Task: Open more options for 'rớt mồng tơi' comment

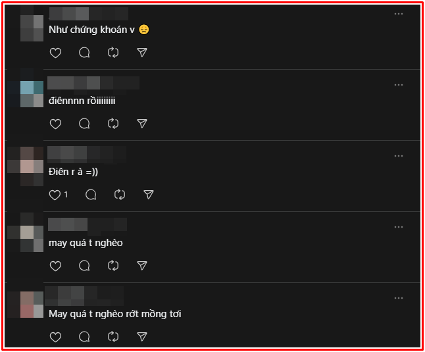Action: pos(399,298)
